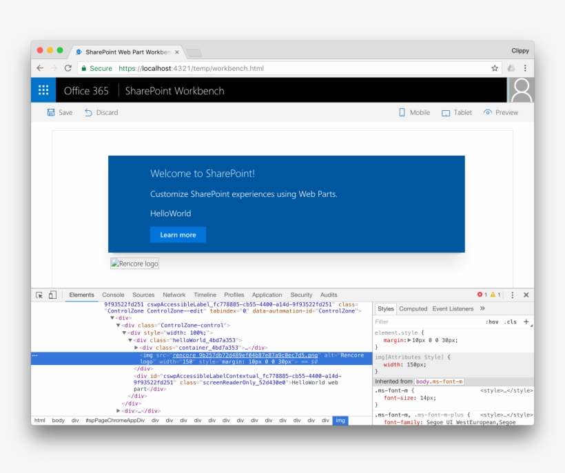Open a new browser tab
The width and height of the screenshot is (565, 473).
[194, 53]
